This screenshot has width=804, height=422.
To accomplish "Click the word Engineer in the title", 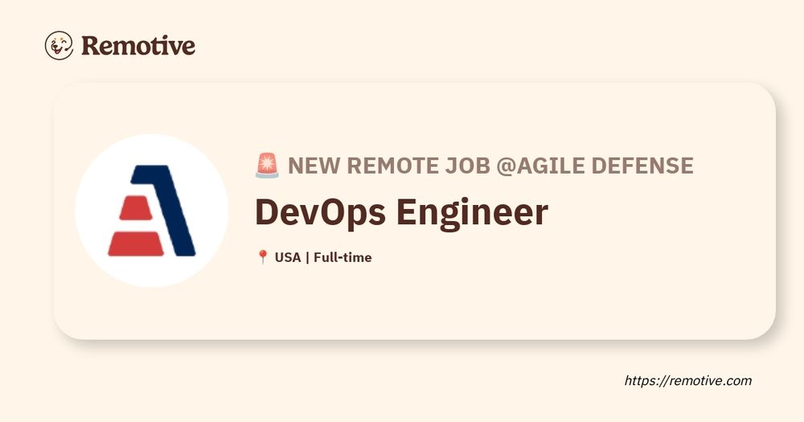I will pos(472,213).
